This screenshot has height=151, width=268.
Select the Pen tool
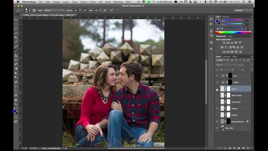(x=16, y=82)
